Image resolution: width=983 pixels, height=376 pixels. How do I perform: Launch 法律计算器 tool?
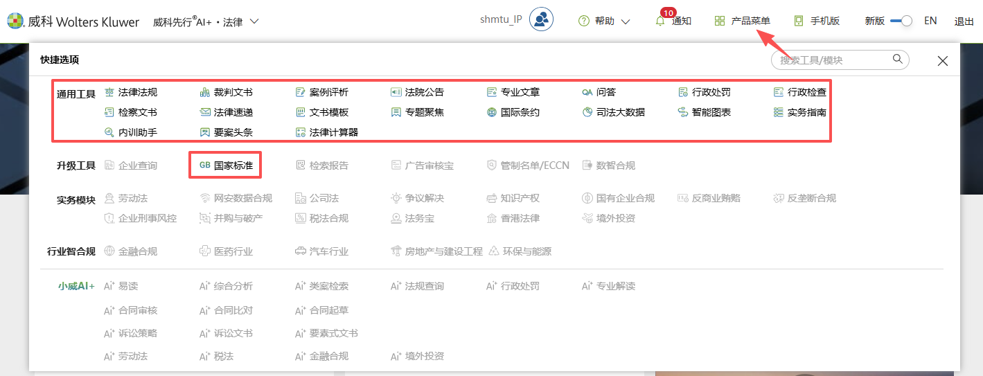click(333, 132)
